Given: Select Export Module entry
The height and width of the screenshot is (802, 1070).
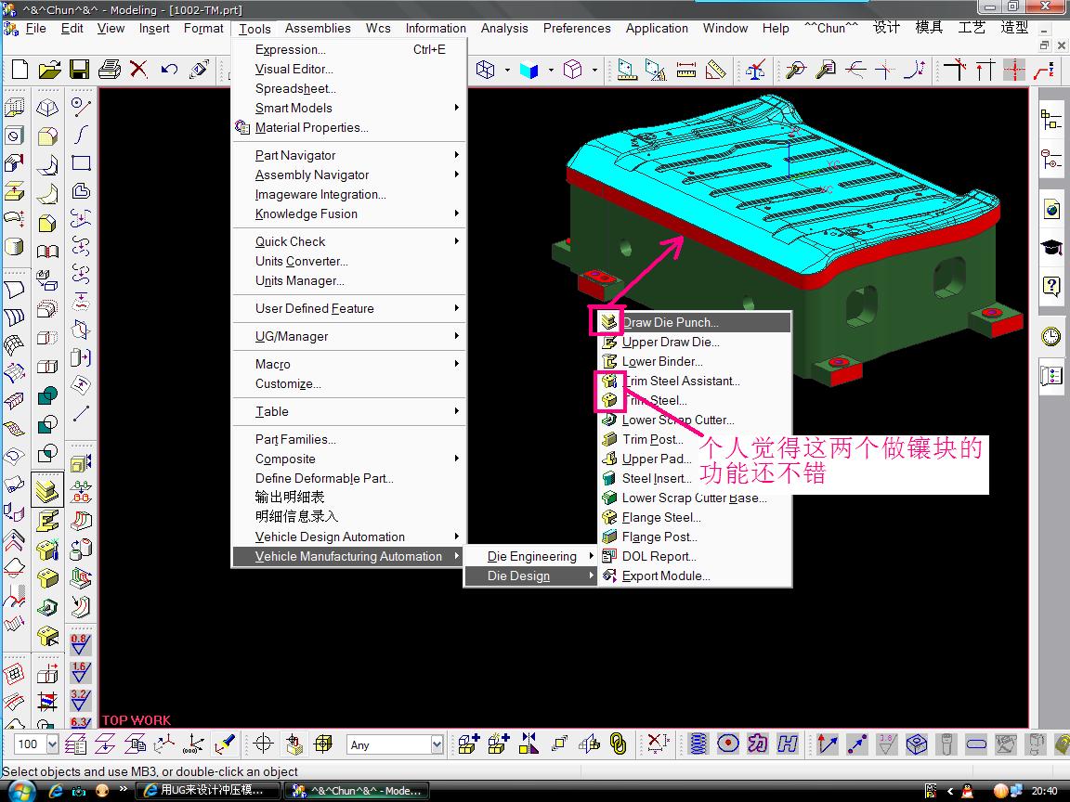Looking at the screenshot, I should pos(695,576).
